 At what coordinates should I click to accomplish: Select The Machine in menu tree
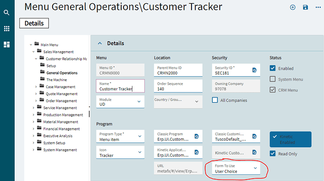(x=57, y=80)
